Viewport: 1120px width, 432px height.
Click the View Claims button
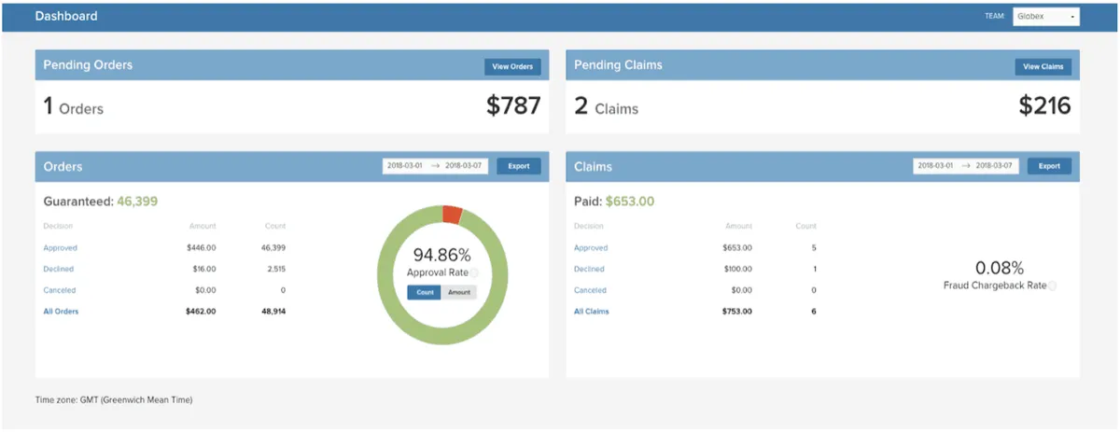coord(1043,66)
